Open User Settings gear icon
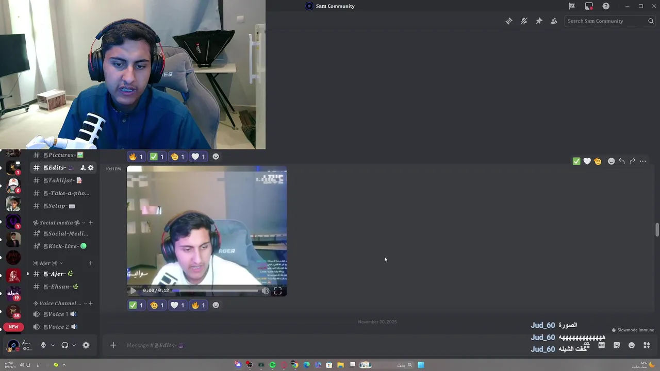 point(86,345)
